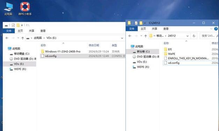Click Windows-11-23H2-2408-Pro folder icon
This screenshot has height=131, width=219.
coord(43,52)
